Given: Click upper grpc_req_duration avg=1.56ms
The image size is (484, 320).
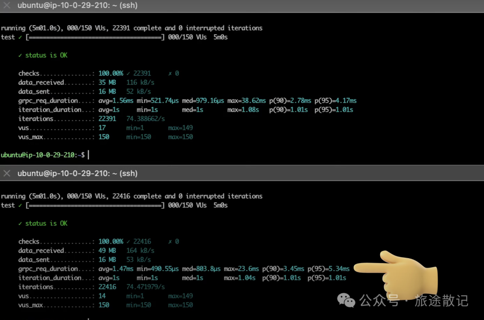Looking at the screenshot, I should (x=116, y=100).
